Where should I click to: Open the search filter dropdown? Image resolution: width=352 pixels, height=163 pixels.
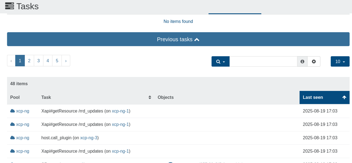221,61
